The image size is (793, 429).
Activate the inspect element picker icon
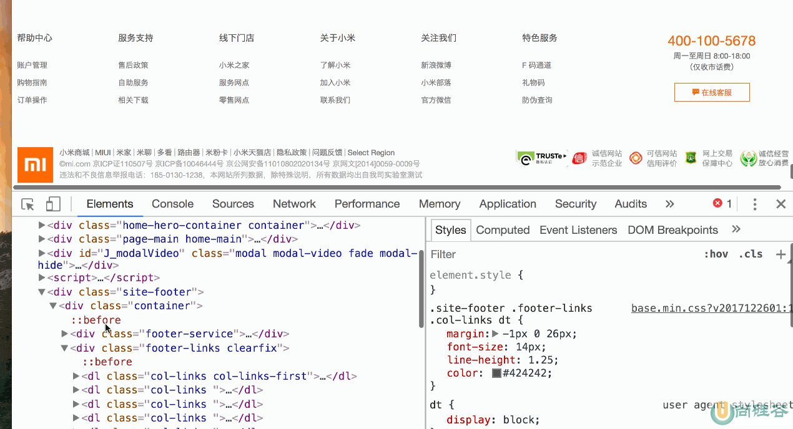click(27, 204)
